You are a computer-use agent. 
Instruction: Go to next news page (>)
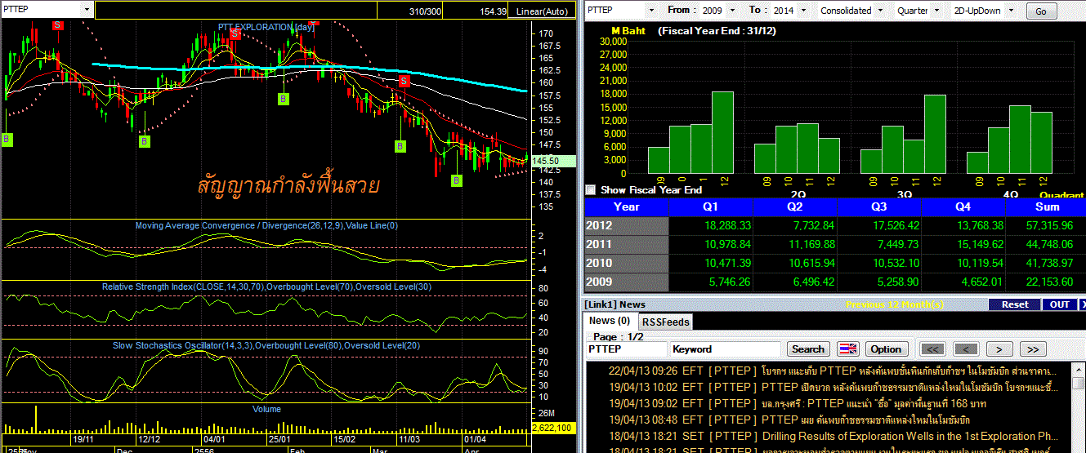(x=999, y=349)
